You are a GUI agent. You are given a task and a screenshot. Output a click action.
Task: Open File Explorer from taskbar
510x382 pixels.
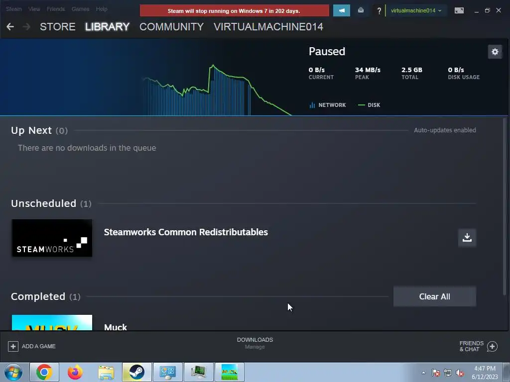point(106,372)
